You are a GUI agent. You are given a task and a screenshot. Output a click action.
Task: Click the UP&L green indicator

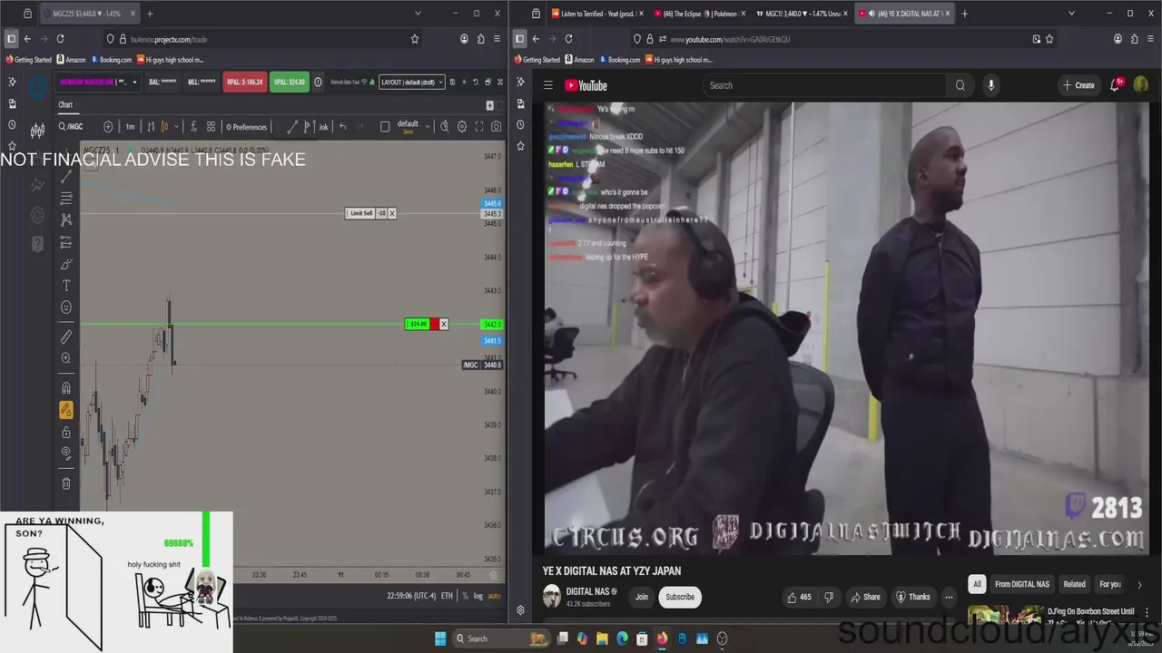click(x=290, y=82)
